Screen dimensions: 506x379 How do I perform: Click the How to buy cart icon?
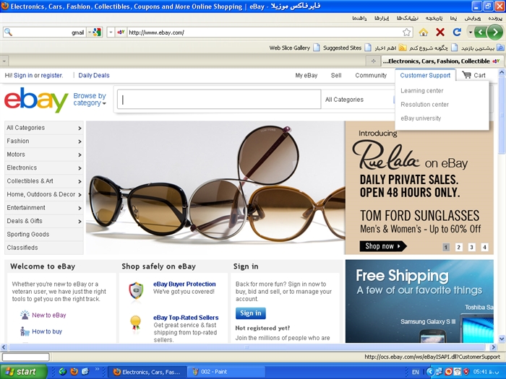25,331
